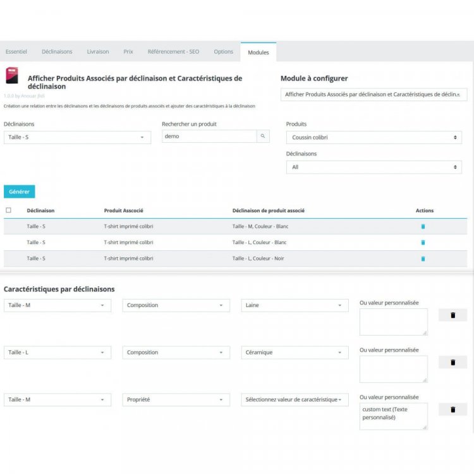Screen dimensions: 474x474
Task: Click the search magnifier icon next to demo
Action: [x=263, y=137]
